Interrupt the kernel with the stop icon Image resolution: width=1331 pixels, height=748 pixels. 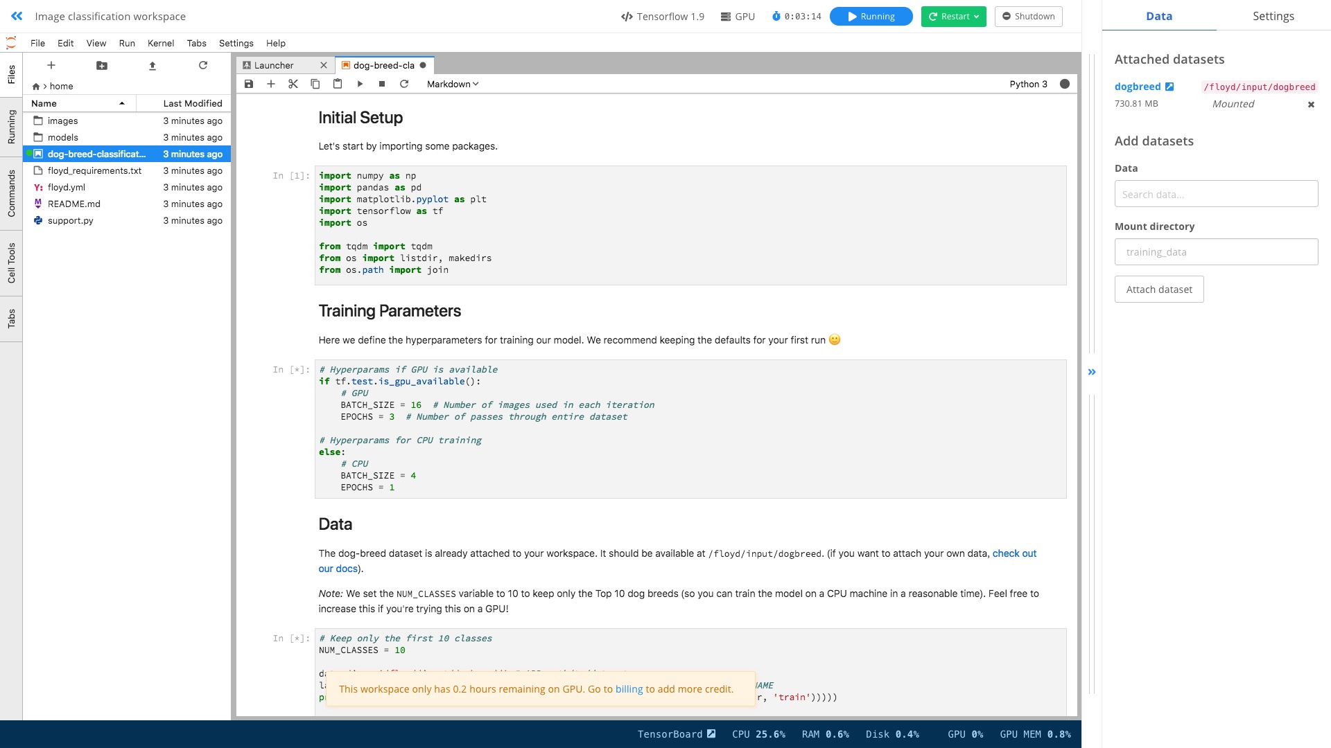click(x=382, y=84)
